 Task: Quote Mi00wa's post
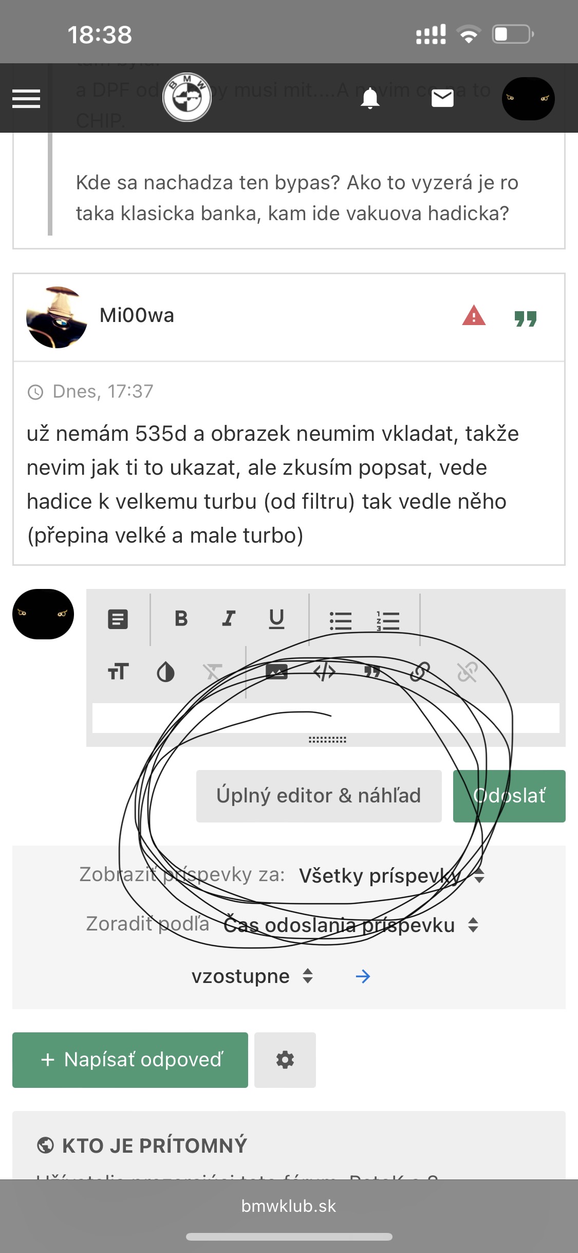click(x=525, y=318)
